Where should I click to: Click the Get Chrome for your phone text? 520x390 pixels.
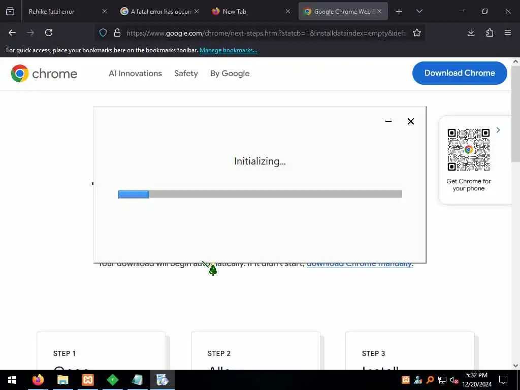pos(469,185)
